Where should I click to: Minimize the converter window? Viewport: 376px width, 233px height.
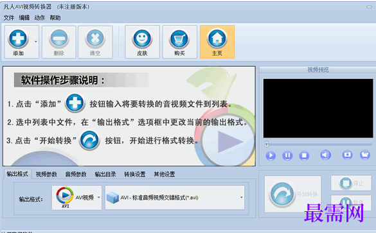[x=369, y=7]
